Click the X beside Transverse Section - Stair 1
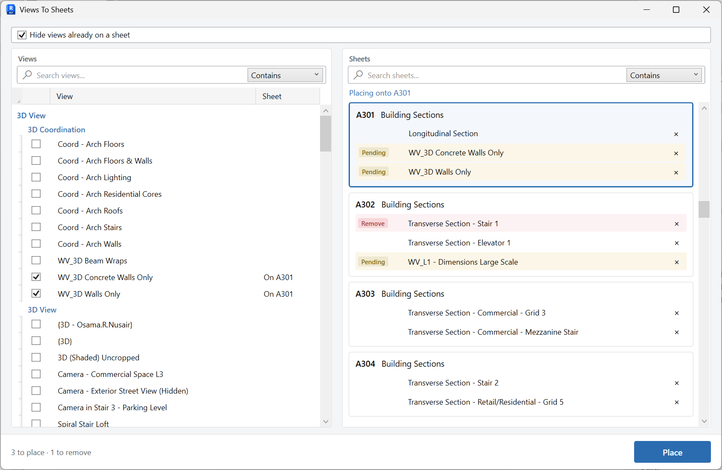 pos(676,224)
